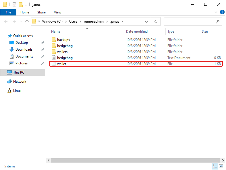The width and height of the screenshot is (226, 170).
Task: Open Pictures in navigation pane
Action: 22,63
